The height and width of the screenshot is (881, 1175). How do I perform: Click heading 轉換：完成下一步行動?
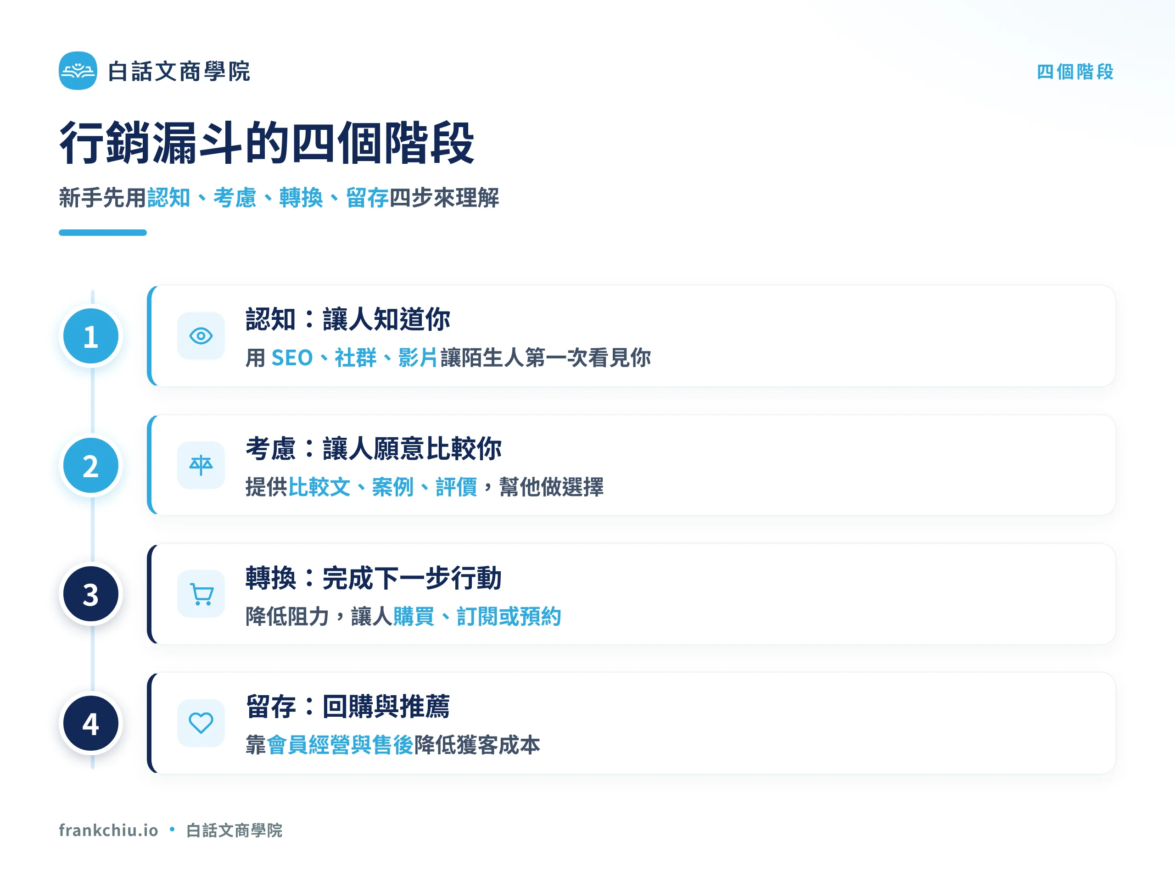tap(374, 578)
